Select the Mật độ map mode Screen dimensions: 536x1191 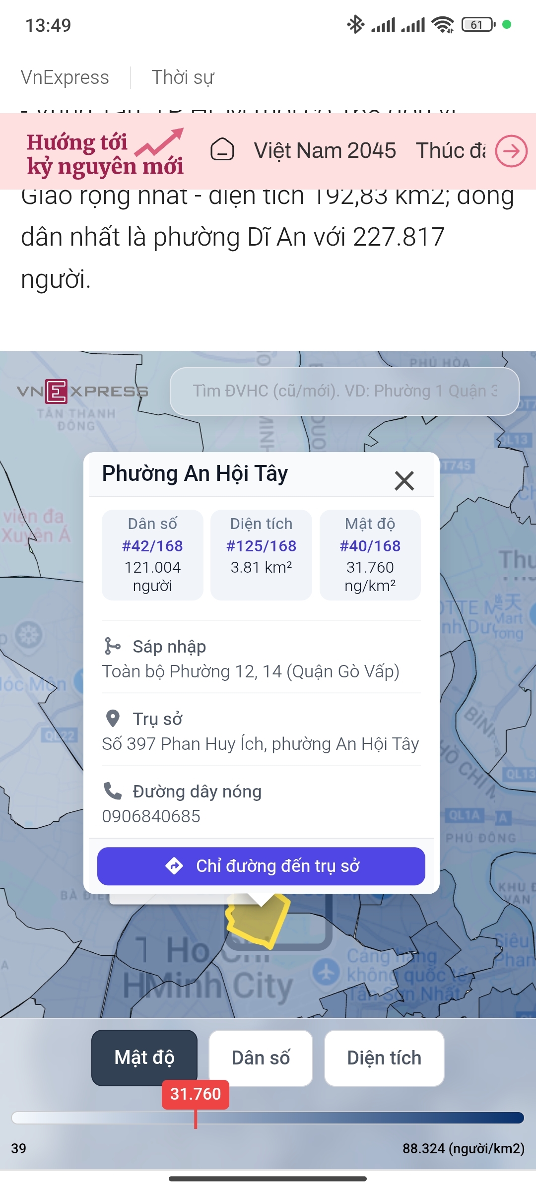144,1058
